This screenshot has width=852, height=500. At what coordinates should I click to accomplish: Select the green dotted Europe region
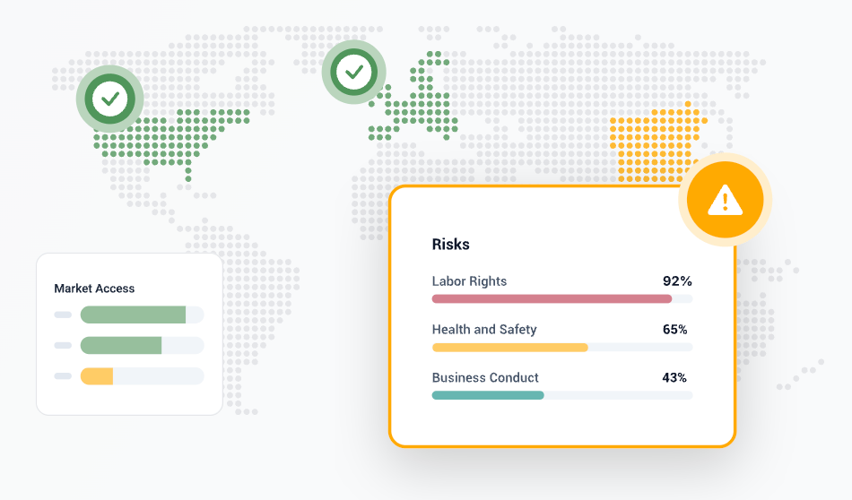[413, 97]
